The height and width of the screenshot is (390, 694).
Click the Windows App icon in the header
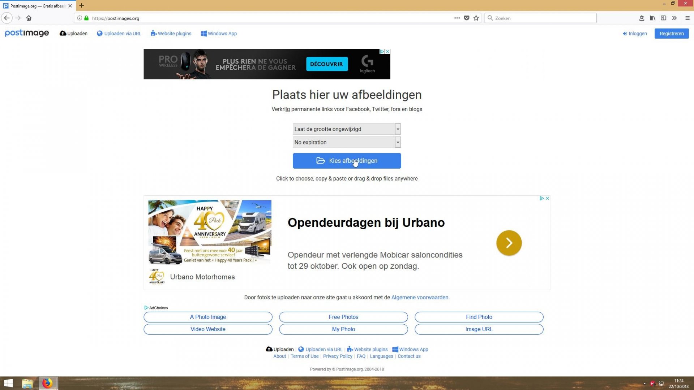204,33
